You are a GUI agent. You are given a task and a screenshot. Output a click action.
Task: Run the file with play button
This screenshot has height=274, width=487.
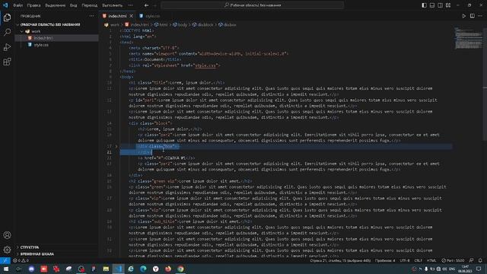pyautogui.click(x=464, y=16)
